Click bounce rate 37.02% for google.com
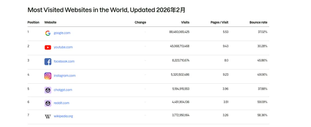 (263, 32)
